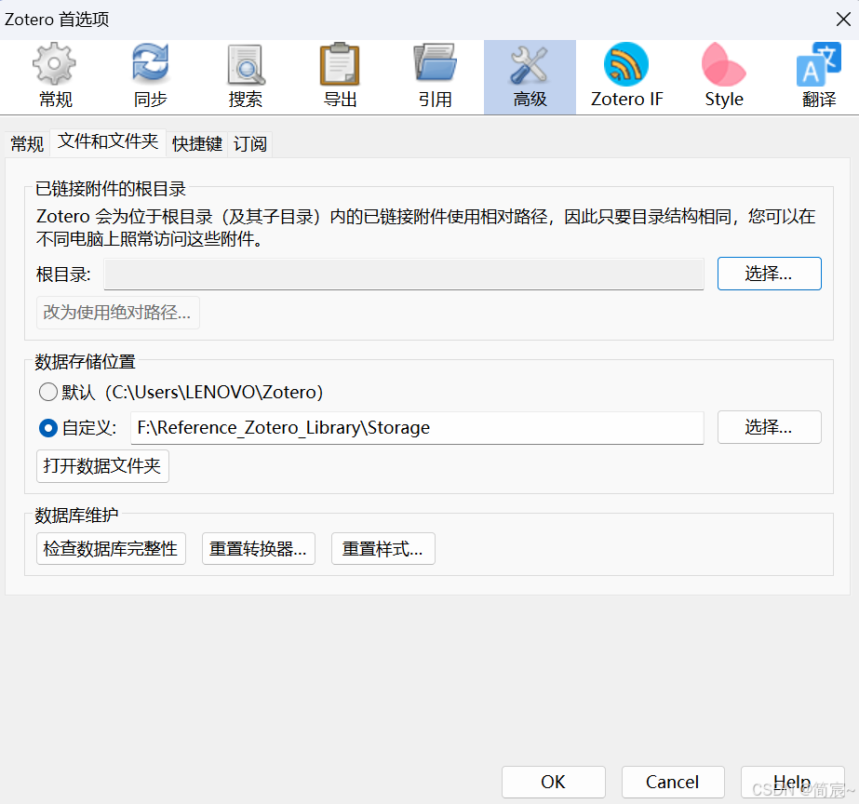859x804 pixels.
Task: Switch to the 快捷键 sub-tab
Action: click(197, 144)
